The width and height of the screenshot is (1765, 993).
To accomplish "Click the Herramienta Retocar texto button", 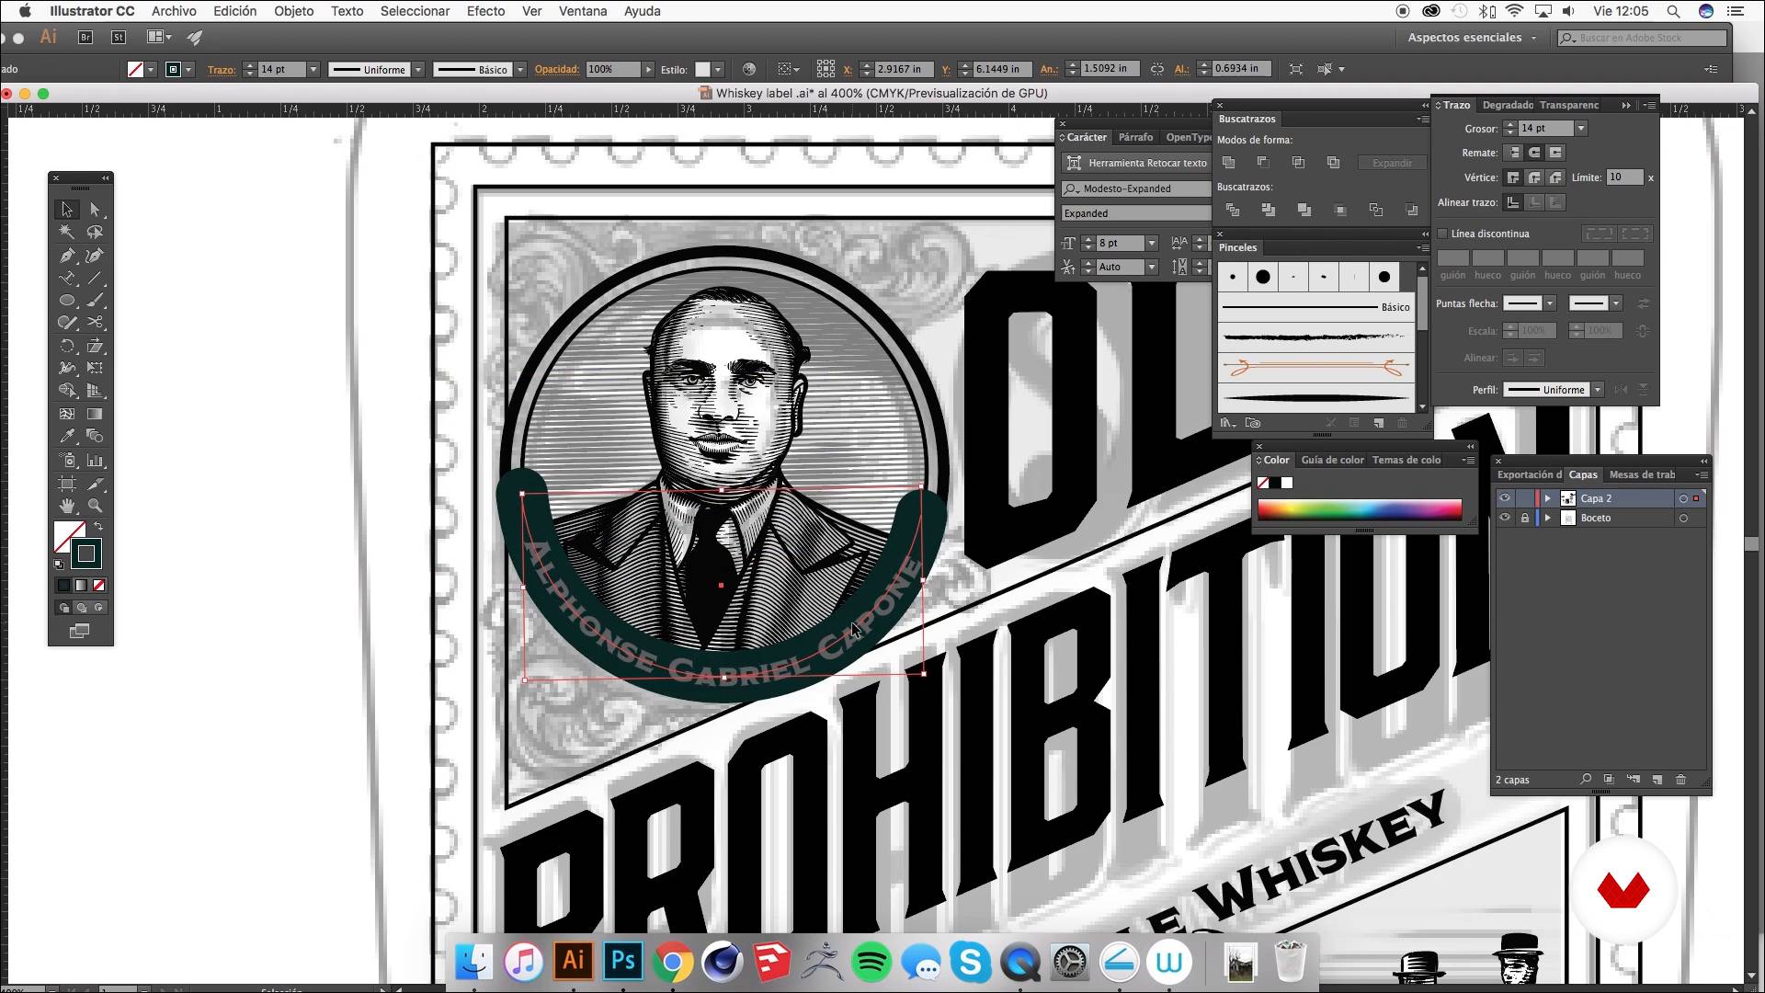I will pos(1136,163).
